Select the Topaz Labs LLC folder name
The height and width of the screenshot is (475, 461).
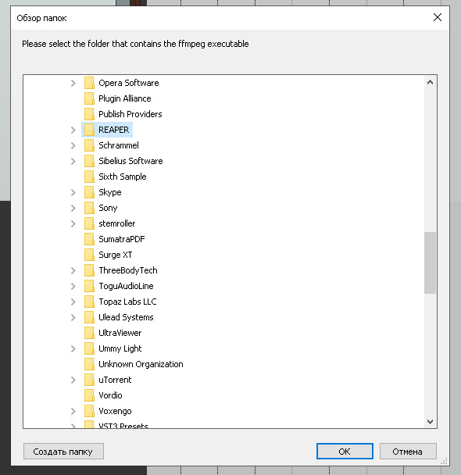pos(127,302)
